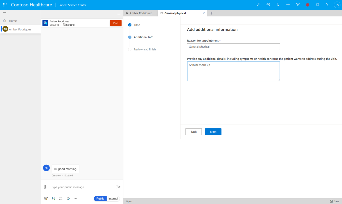Click the Contoso Healthcare title
The height and width of the screenshot is (204, 342).
click(x=31, y=5)
